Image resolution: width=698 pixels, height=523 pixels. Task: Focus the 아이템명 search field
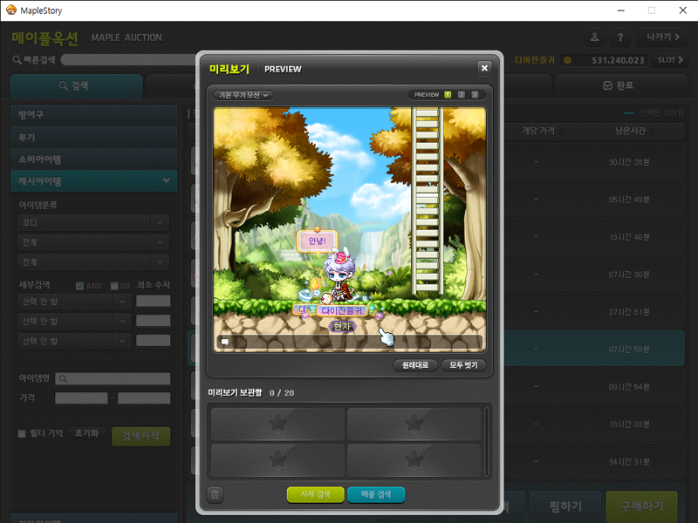click(x=113, y=378)
